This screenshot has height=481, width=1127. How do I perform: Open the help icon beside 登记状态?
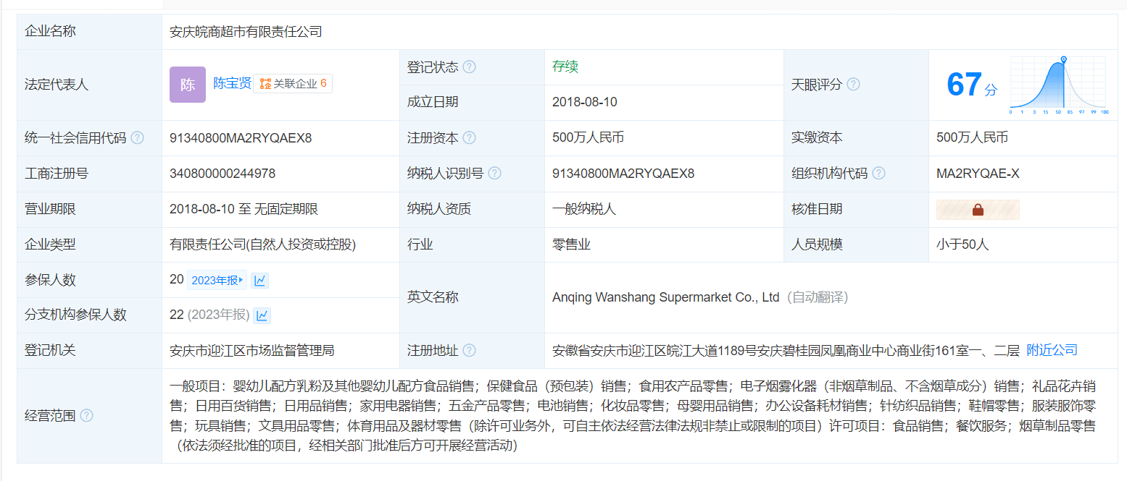pos(470,67)
